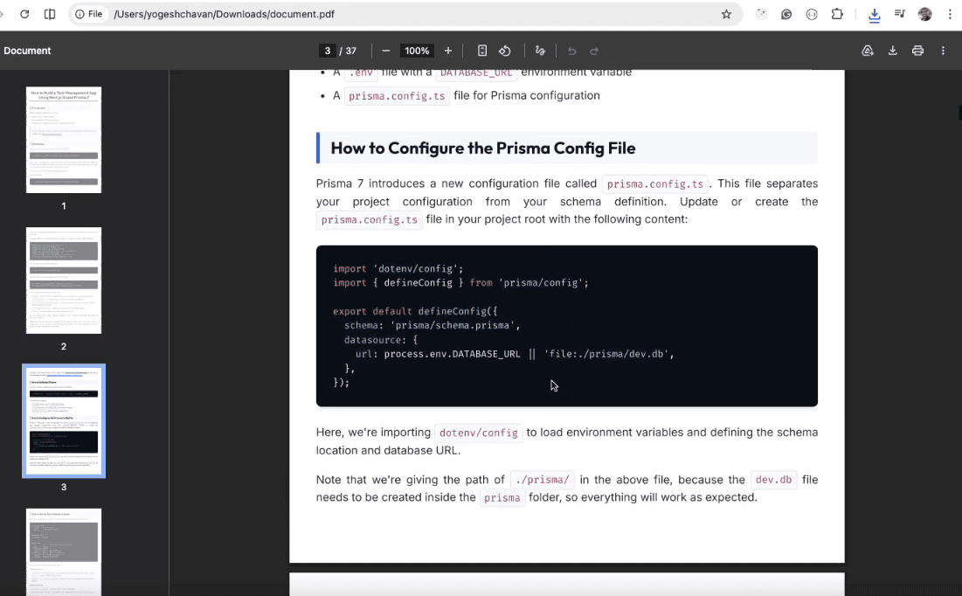Image resolution: width=962 pixels, height=596 pixels.
Task: Click the Document label in viewer header
Action: click(27, 51)
